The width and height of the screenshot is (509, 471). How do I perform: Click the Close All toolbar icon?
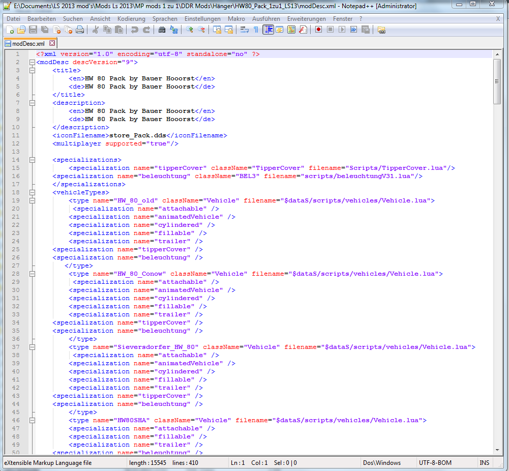(x=68, y=30)
